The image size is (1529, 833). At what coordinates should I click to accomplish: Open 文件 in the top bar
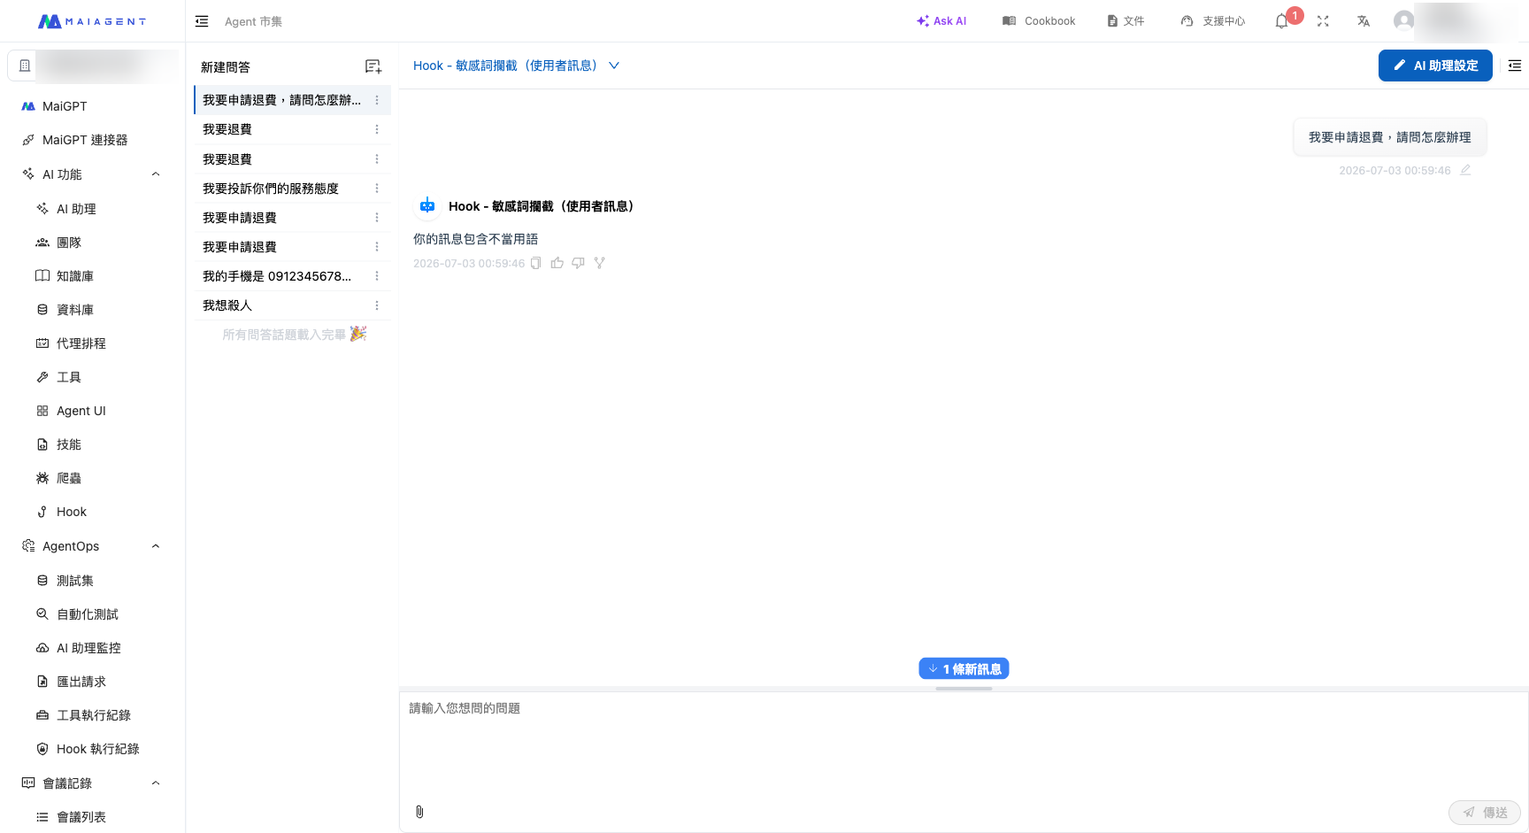(x=1126, y=21)
